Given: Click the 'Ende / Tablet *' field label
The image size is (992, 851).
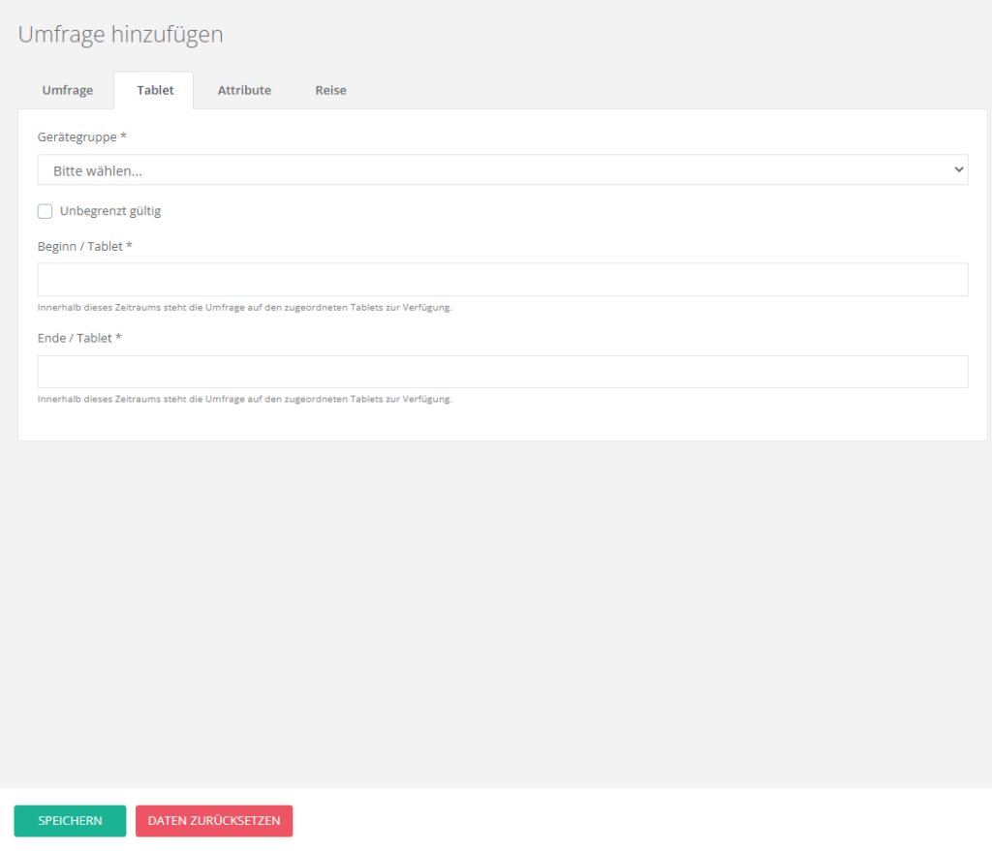Looking at the screenshot, I should 79,338.
